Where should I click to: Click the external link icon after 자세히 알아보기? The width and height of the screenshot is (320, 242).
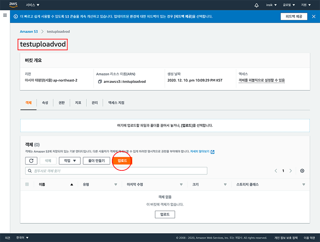(x=213, y=152)
